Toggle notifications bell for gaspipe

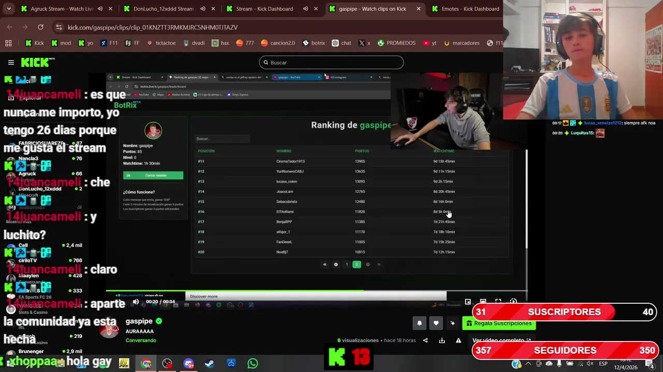[420, 323]
